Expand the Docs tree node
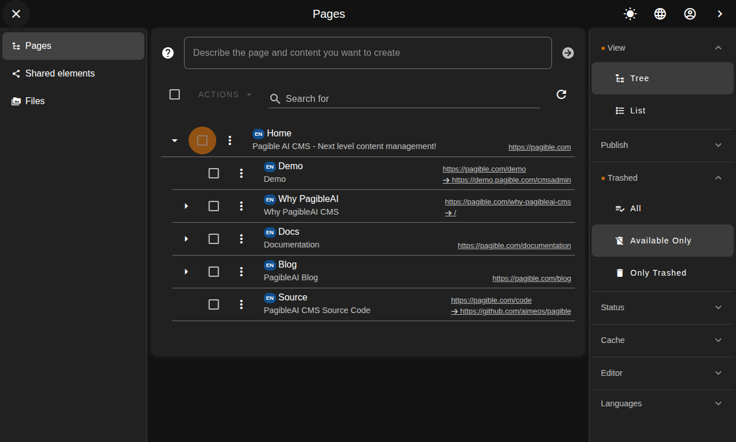This screenshot has width=736, height=442. pos(186,238)
